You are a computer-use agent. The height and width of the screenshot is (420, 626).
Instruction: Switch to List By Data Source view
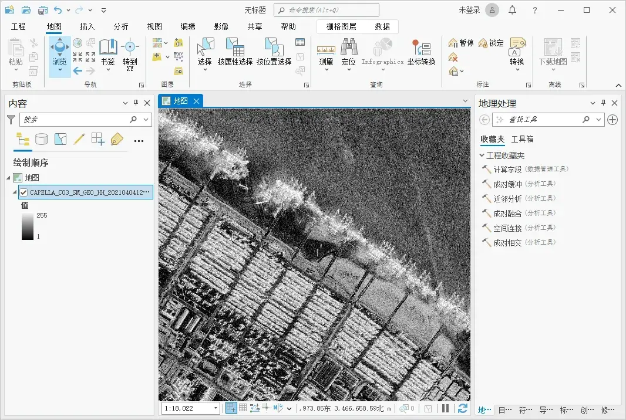[x=41, y=139]
